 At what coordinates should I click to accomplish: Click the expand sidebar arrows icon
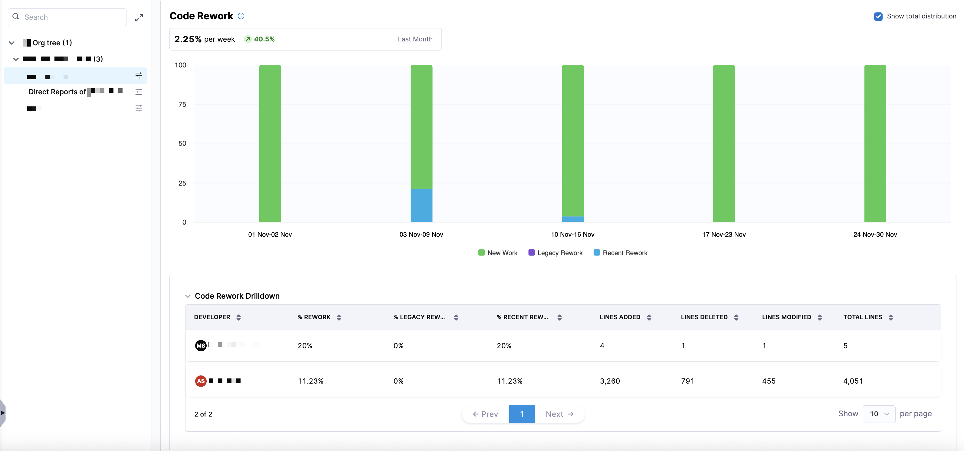[x=139, y=18]
